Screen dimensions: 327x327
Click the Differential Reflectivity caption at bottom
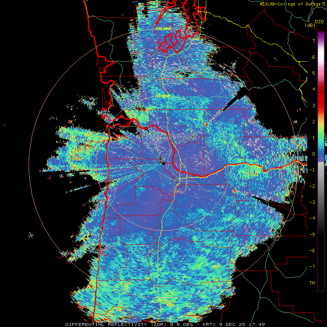click(165, 324)
